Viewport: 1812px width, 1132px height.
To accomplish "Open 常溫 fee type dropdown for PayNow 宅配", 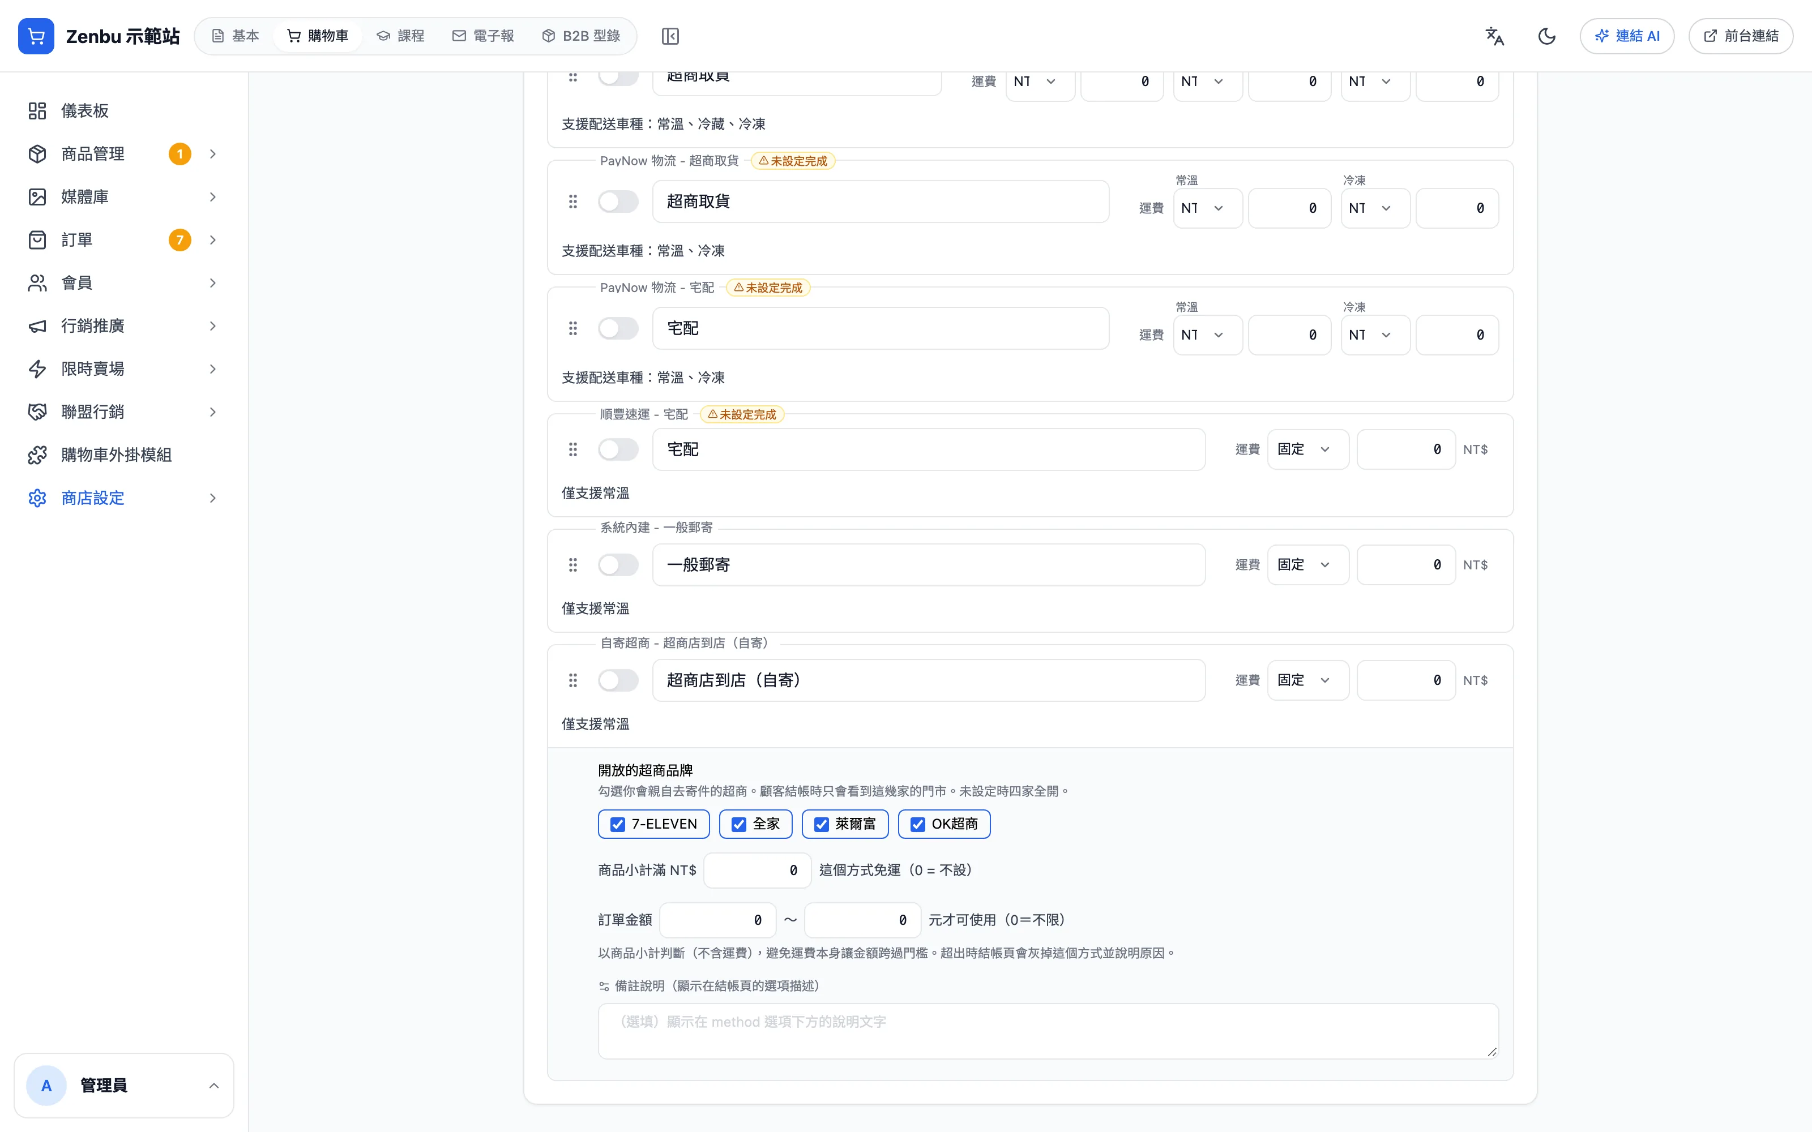I will click(x=1207, y=335).
